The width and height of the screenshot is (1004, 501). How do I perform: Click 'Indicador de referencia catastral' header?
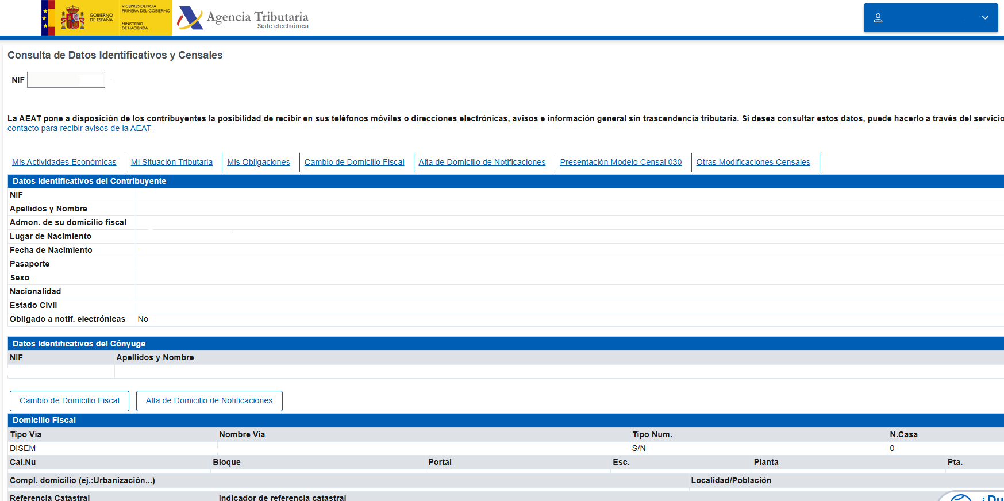pyautogui.click(x=282, y=498)
